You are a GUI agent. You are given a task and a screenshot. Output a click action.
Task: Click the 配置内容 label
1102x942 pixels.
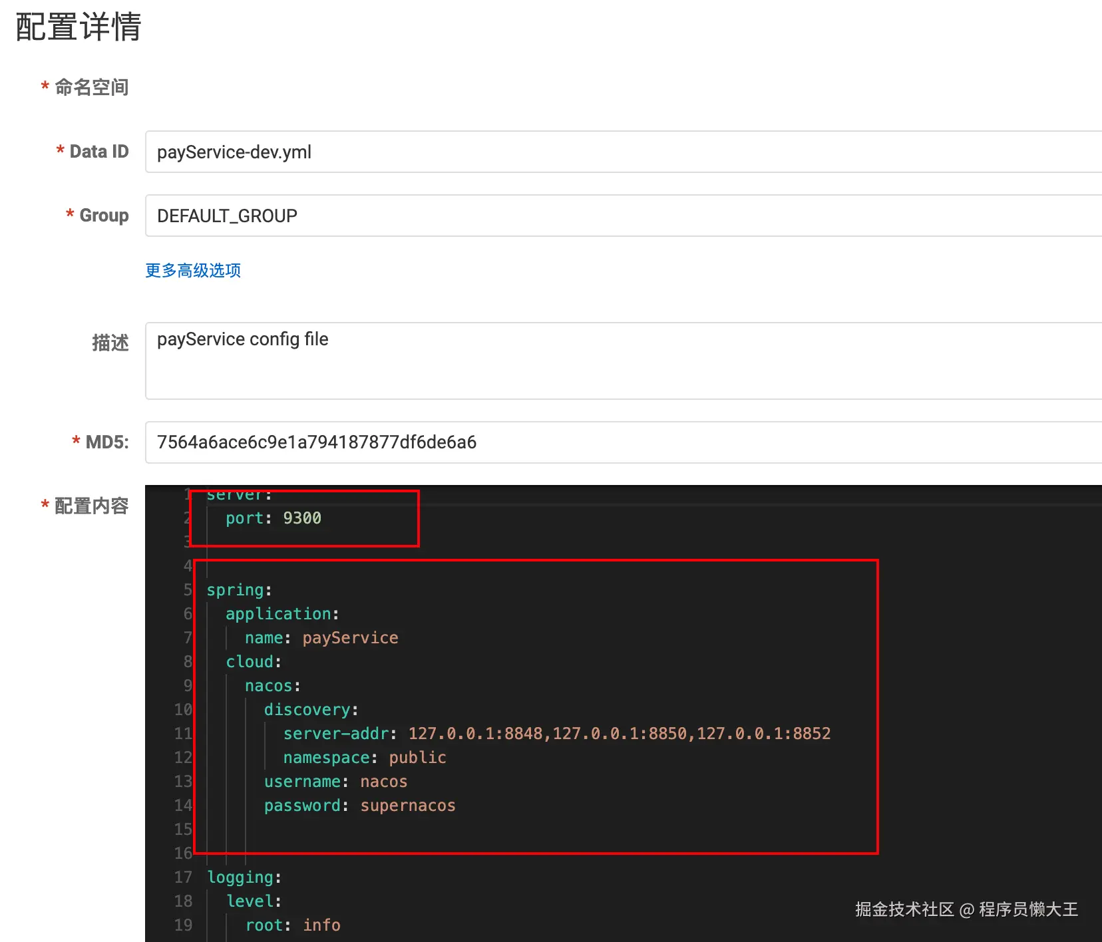coord(91,506)
